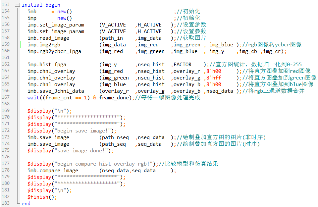318x207 pixels.
Task: Place cursor on 'frame_done' identifier
Action: (x=114, y=98)
